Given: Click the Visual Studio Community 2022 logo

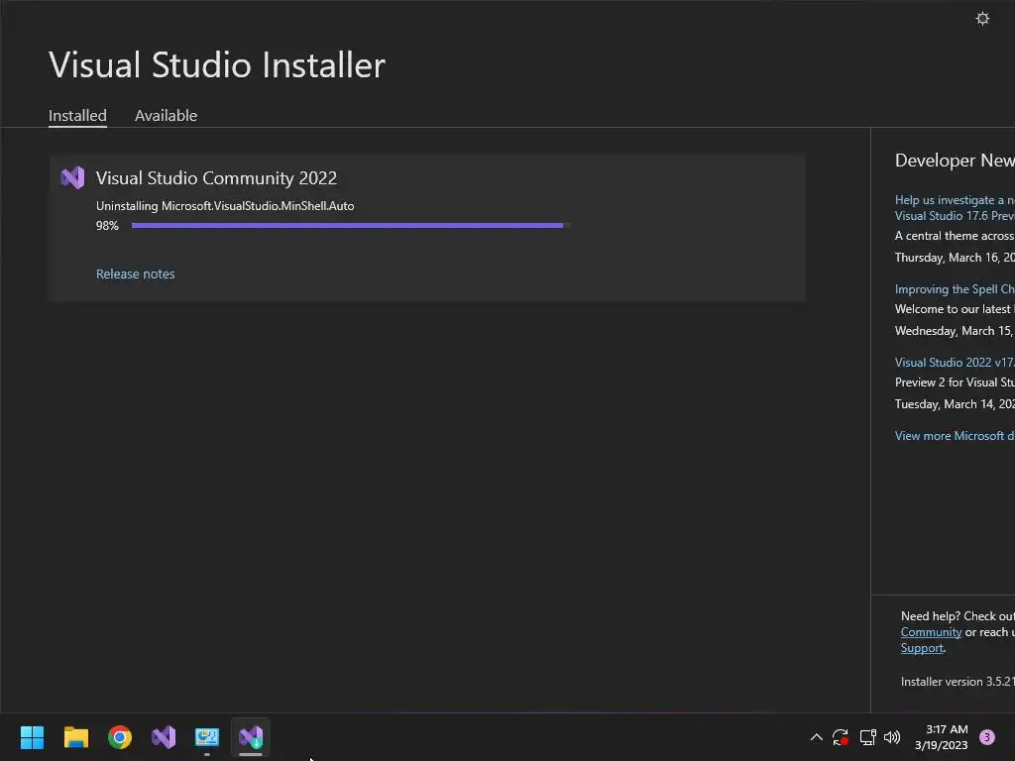Looking at the screenshot, I should (x=72, y=177).
